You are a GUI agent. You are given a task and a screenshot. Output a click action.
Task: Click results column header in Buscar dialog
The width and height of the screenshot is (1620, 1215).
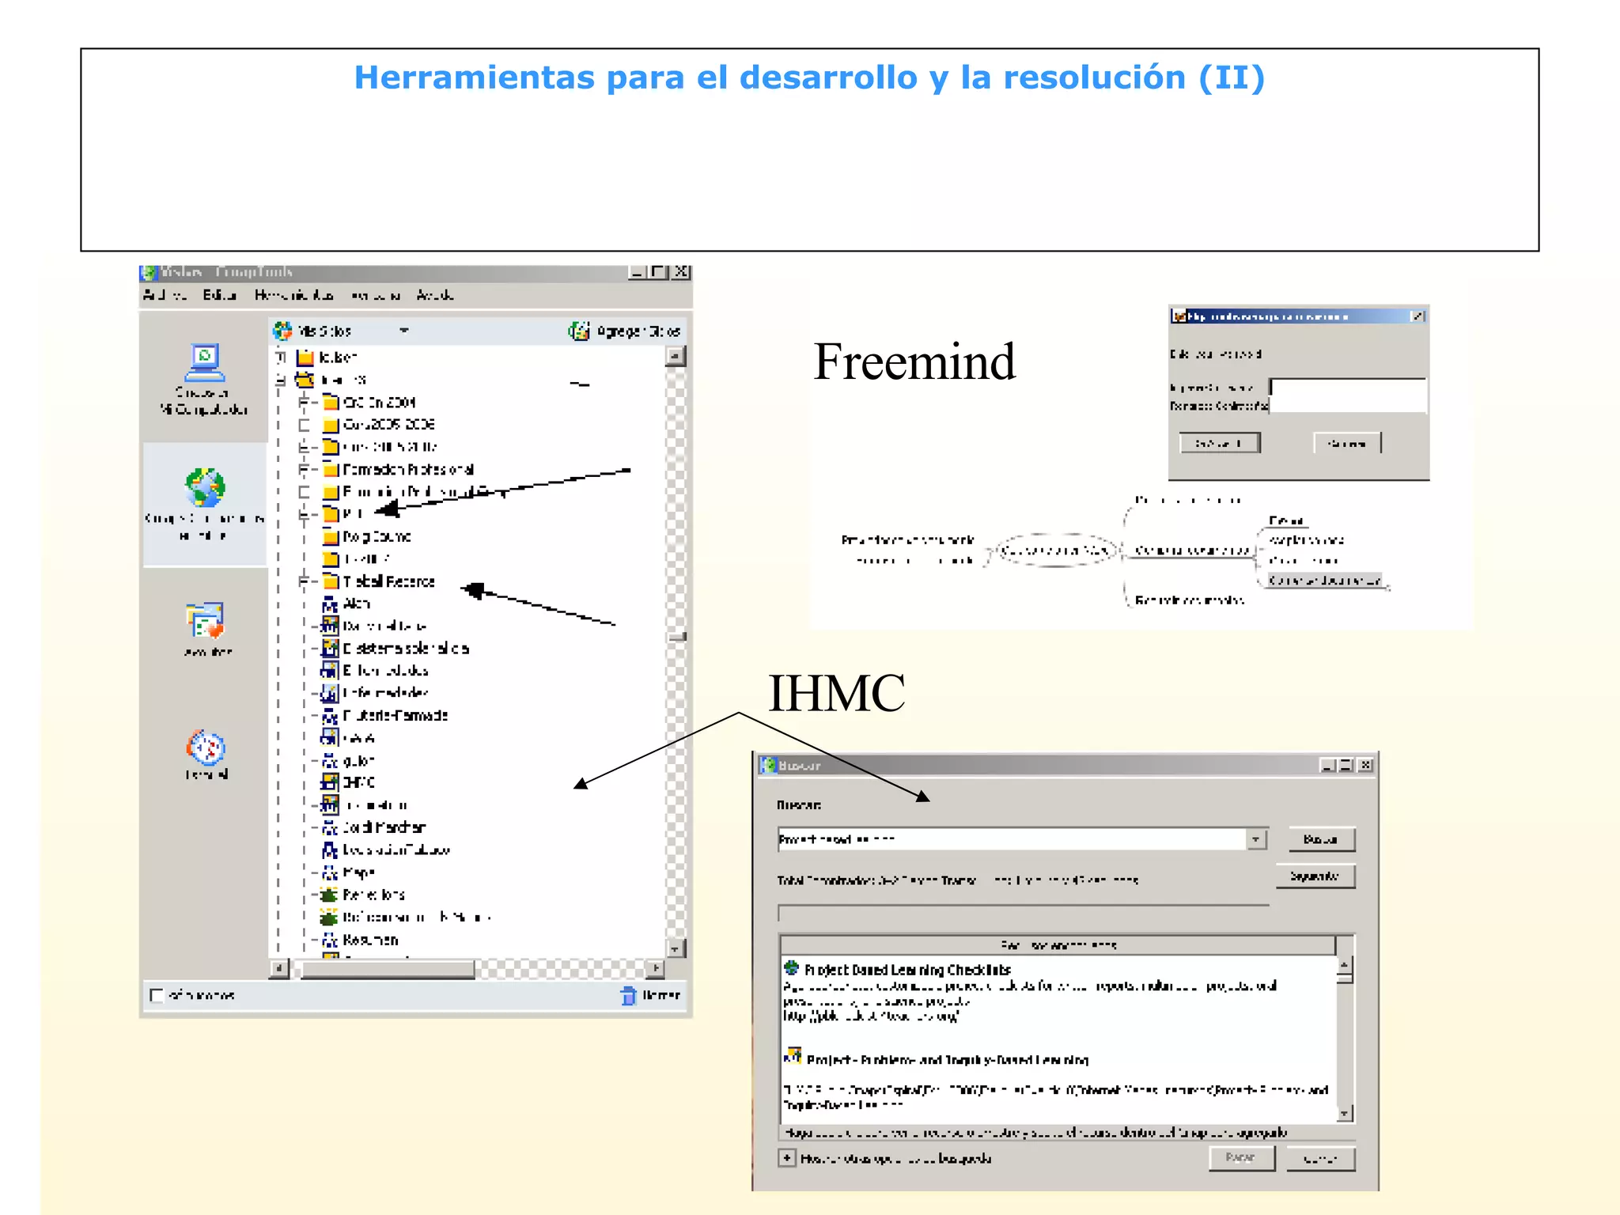1058,945
